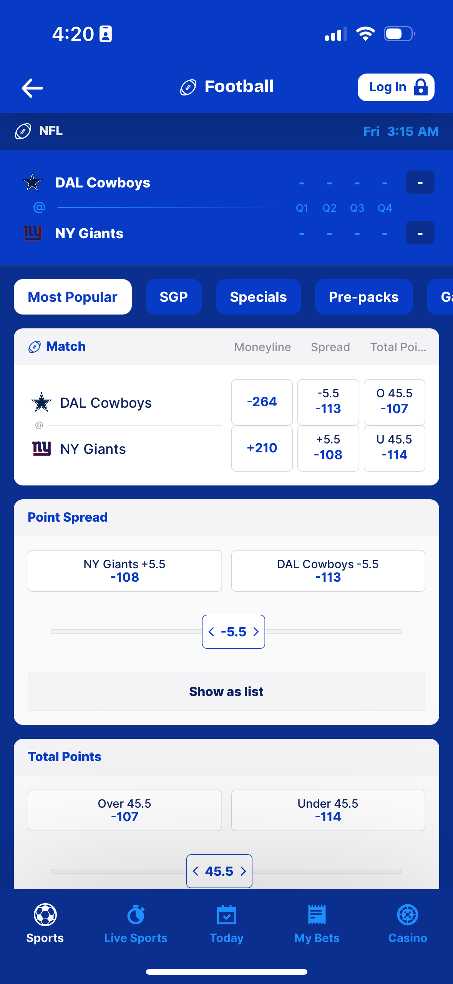Open My Bets receipt icon
This screenshot has width=453, height=984.
click(x=317, y=915)
